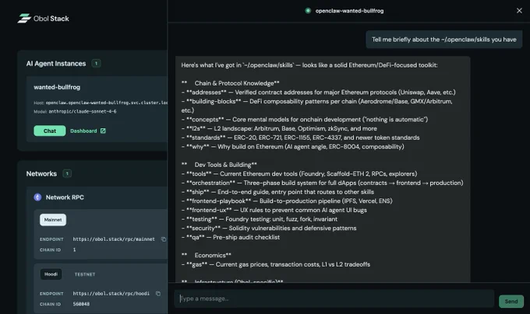Click the Networks count badge
The width and height of the screenshot is (530, 314).
[67, 173]
